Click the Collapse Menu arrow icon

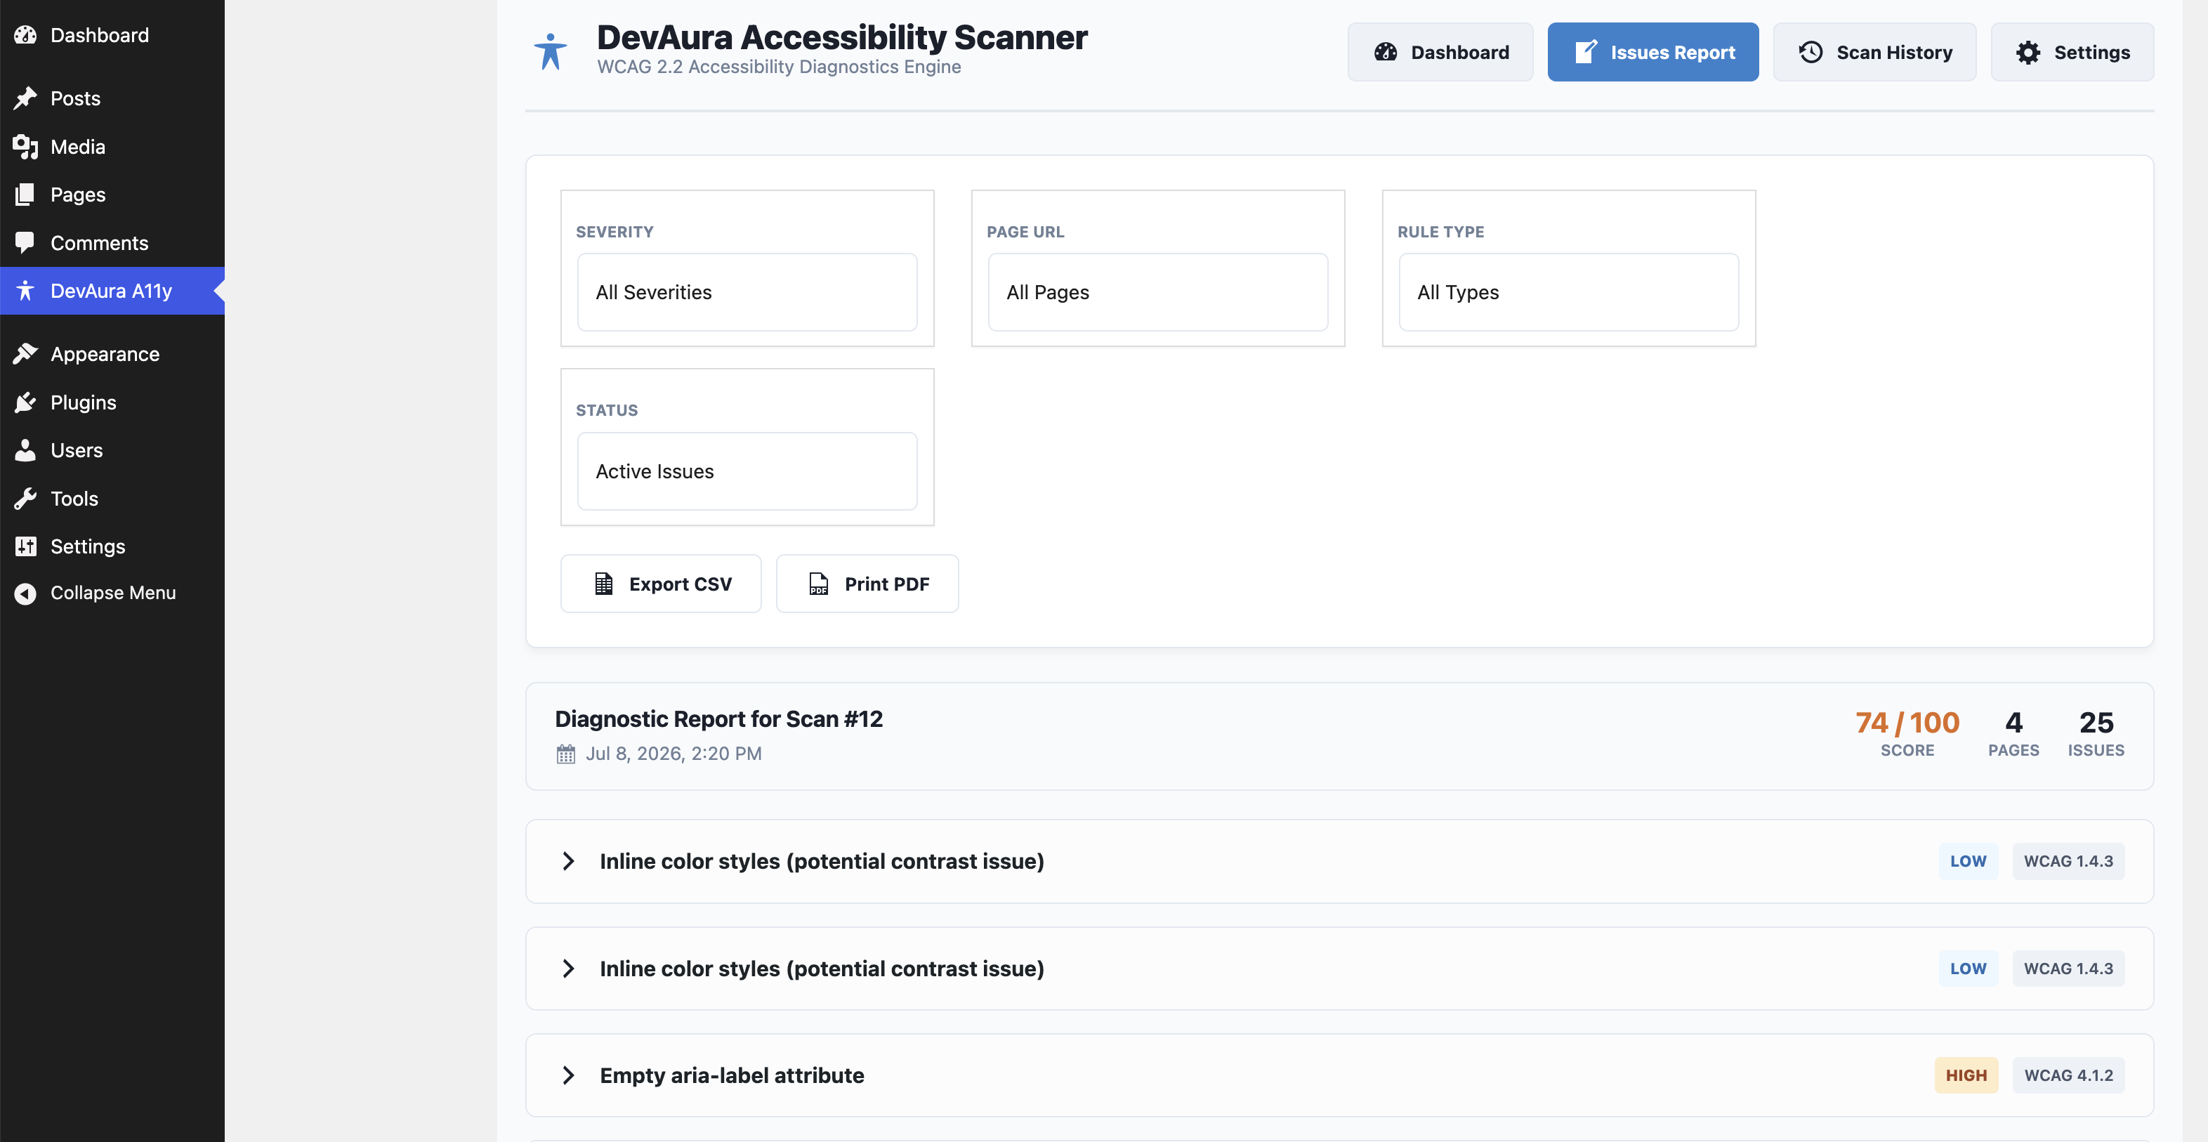(26, 593)
